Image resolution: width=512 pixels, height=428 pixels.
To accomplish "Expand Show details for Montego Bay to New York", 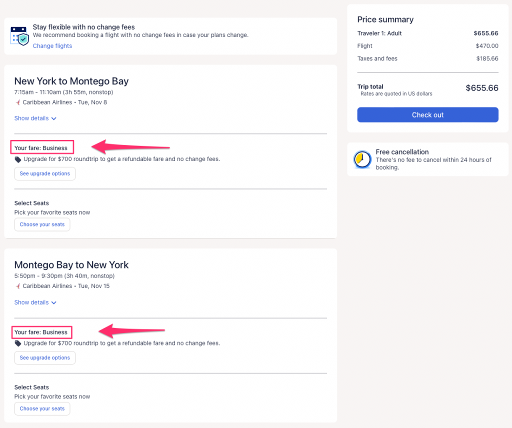I will 35,302.
